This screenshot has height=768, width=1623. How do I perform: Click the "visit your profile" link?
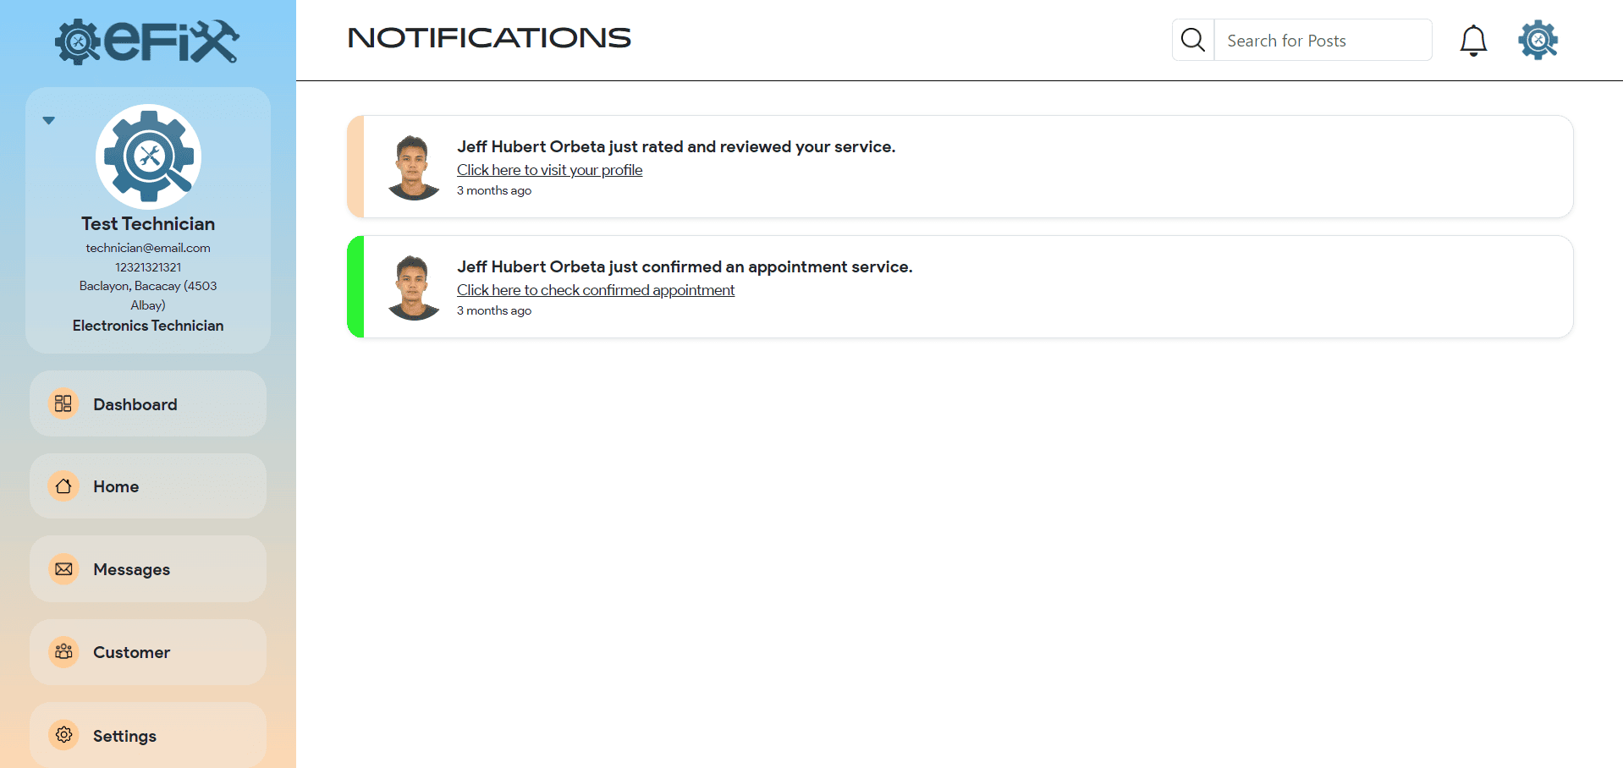[549, 170]
